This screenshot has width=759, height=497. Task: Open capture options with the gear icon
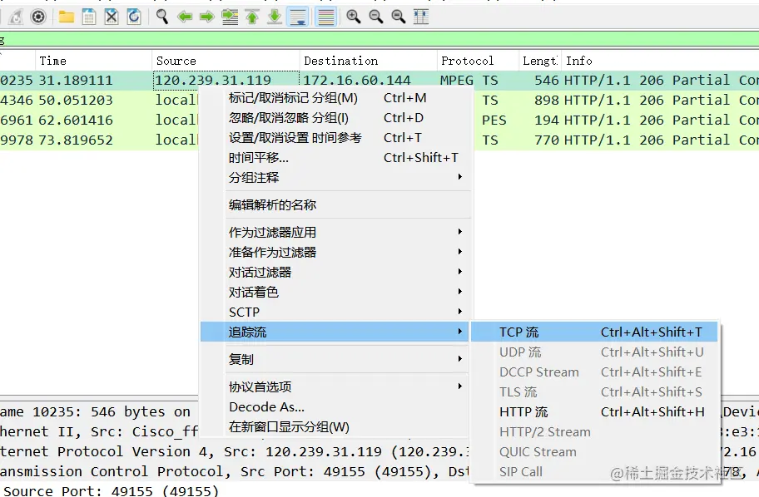[38, 16]
